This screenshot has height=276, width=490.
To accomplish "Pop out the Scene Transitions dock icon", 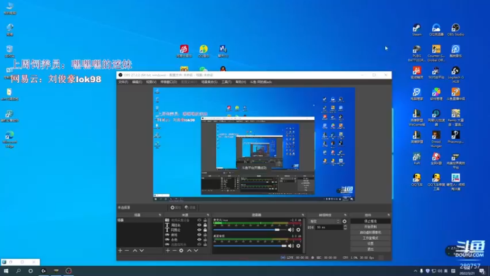I will (345, 215).
